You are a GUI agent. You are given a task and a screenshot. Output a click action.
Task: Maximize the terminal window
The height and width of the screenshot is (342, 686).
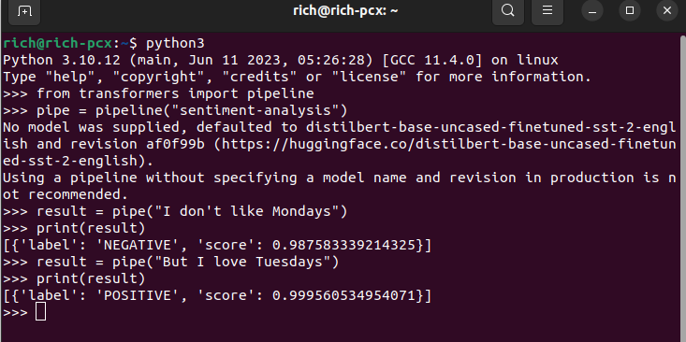tap(630, 11)
